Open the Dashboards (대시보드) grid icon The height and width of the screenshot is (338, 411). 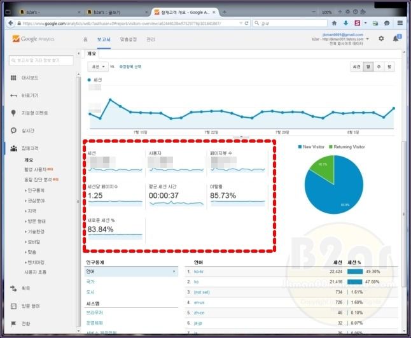coord(13,78)
